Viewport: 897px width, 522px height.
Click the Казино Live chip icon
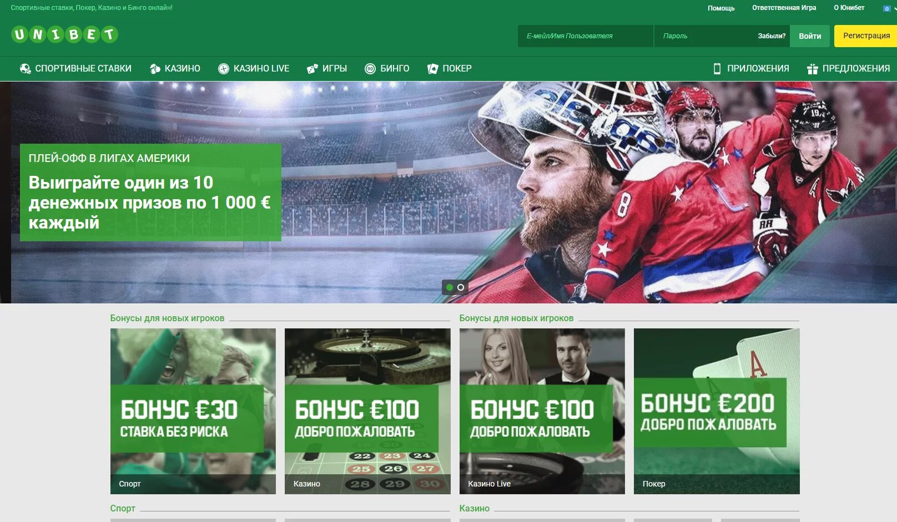[224, 69]
